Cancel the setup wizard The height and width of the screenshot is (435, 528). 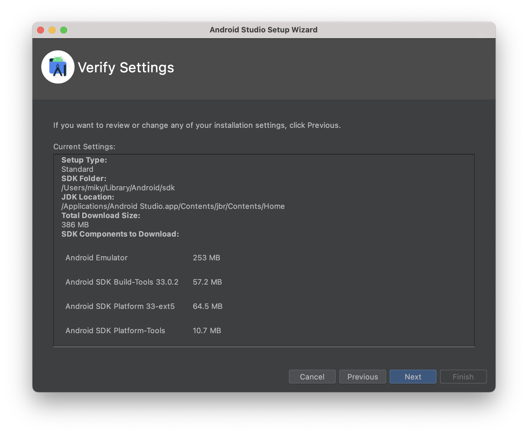pos(312,377)
